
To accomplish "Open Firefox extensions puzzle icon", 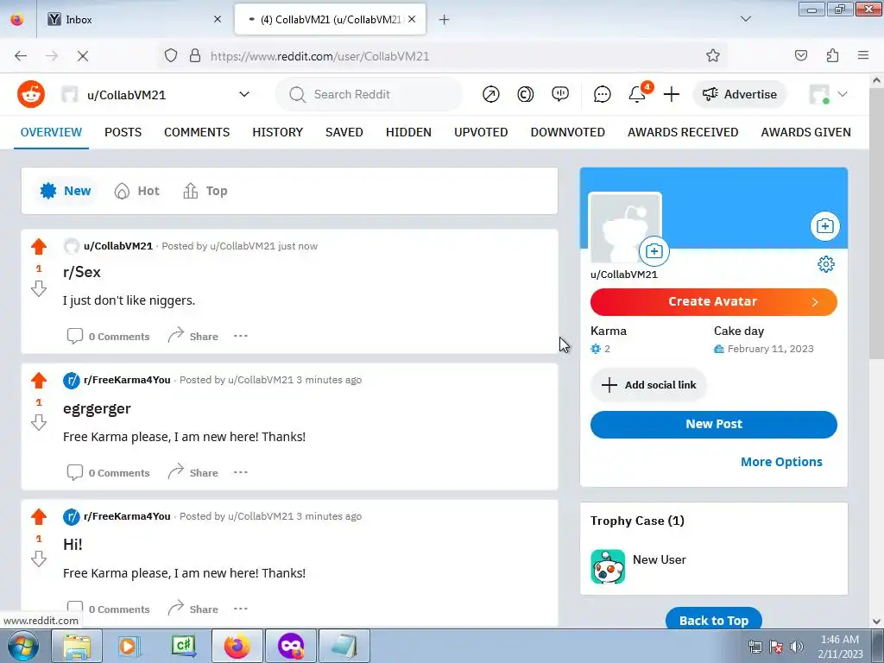I will point(832,55).
